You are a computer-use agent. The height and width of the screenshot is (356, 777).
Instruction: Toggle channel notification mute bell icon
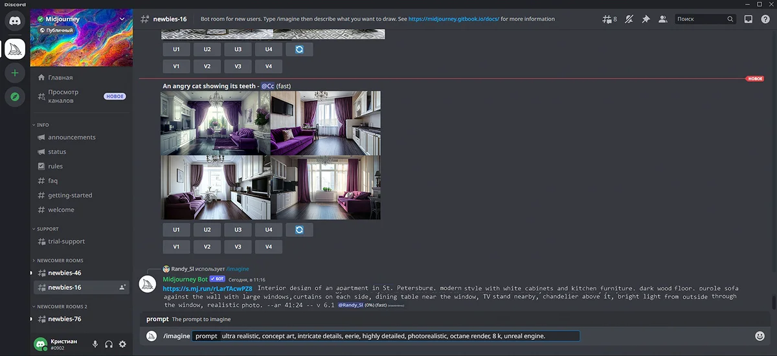coord(629,19)
